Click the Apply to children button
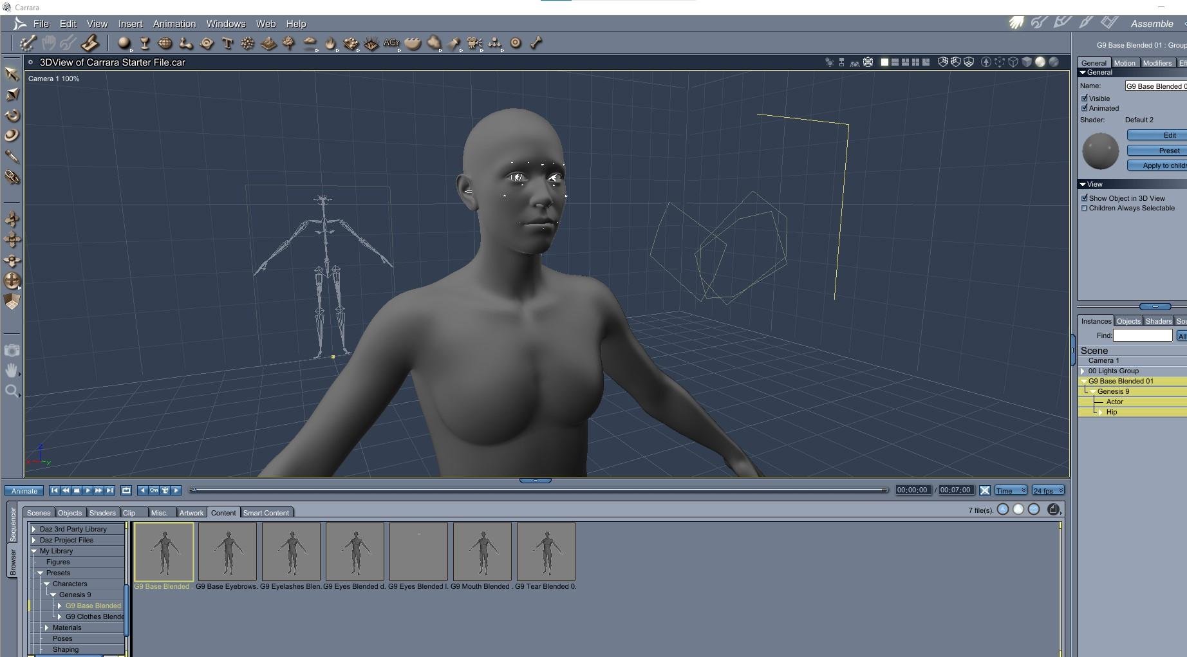Screen dimensions: 1187x657 (1158, 165)
